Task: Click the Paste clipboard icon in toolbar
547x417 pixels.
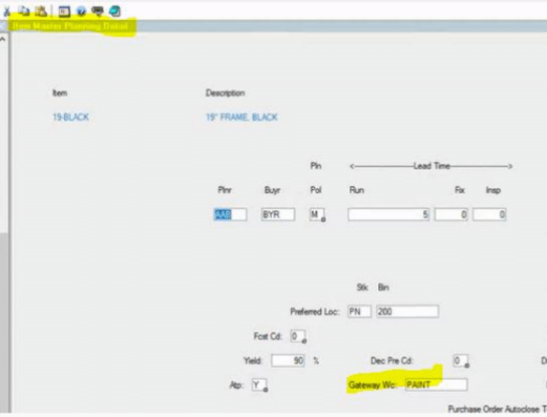Action: [39, 11]
